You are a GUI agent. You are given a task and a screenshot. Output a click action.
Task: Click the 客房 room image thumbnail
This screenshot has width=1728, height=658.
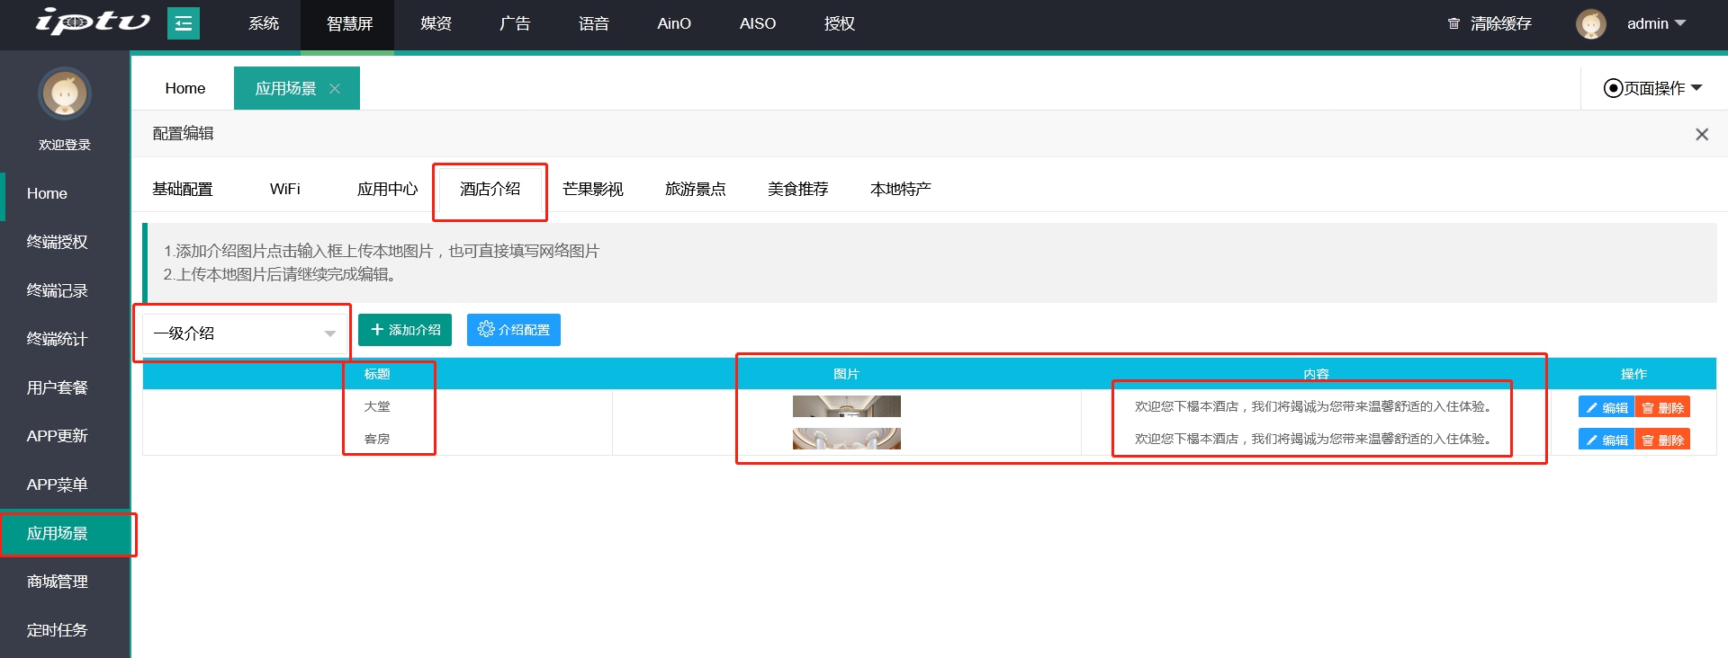(x=846, y=439)
